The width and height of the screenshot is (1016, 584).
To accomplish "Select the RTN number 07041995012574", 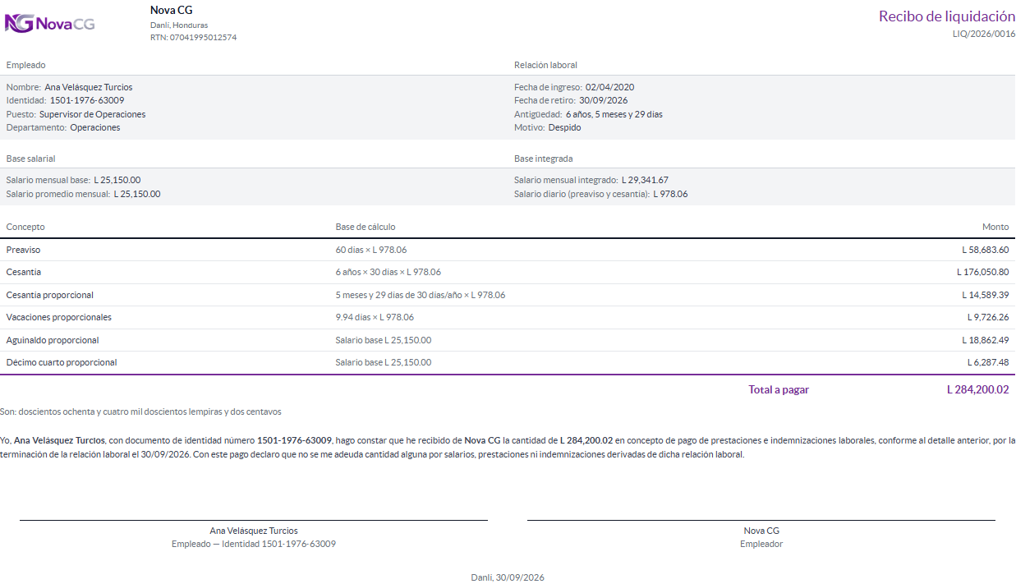I will (x=203, y=37).
